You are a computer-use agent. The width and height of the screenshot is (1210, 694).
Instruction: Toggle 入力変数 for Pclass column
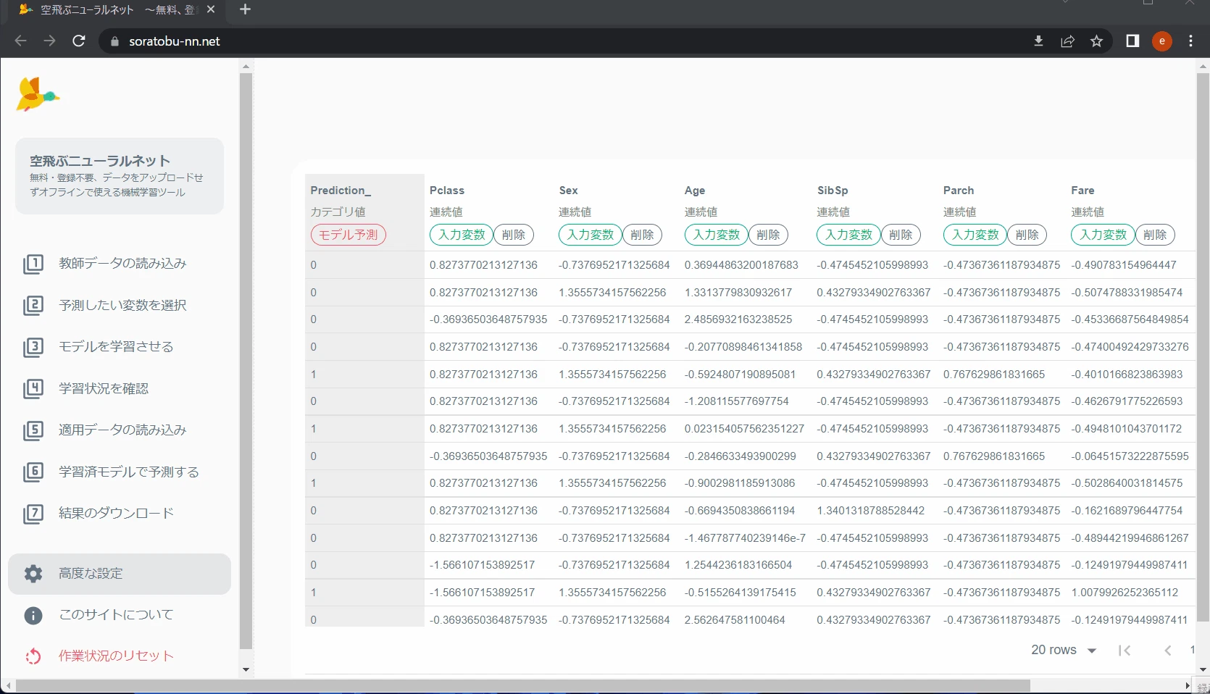(x=462, y=235)
